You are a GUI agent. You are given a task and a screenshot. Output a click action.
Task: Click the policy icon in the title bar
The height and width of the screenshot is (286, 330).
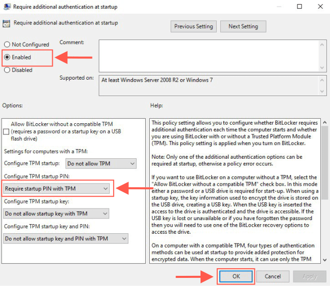click(7, 7)
